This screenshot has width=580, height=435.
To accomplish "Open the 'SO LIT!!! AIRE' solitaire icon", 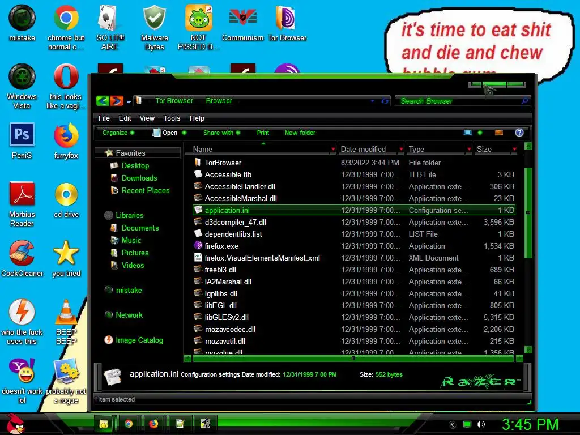I will pyautogui.click(x=110, y=28).
